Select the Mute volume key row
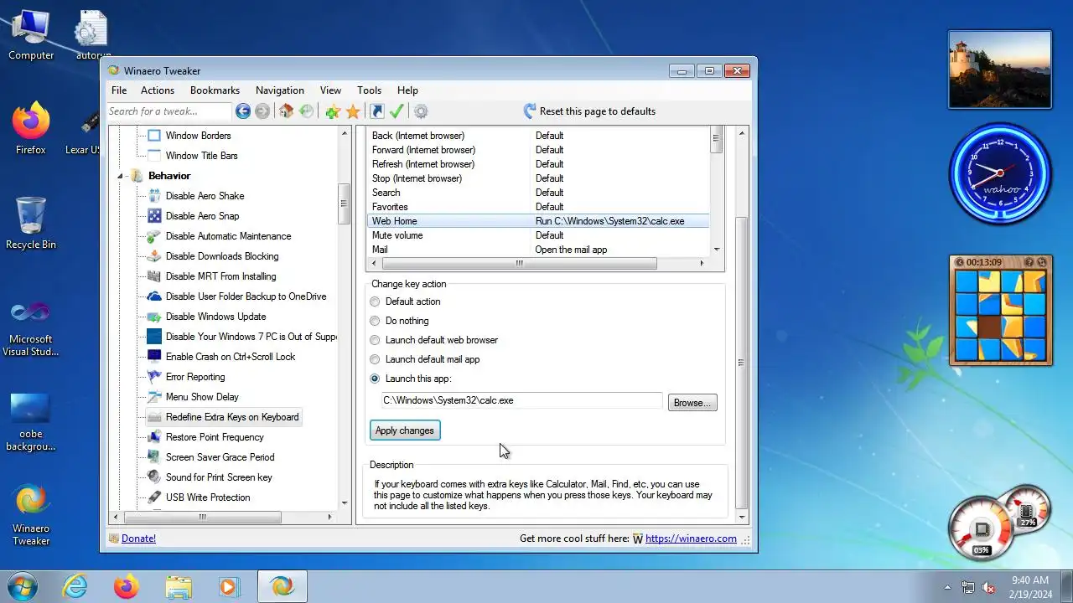This screenshot has height=603, width=1073. coord(538,235)
